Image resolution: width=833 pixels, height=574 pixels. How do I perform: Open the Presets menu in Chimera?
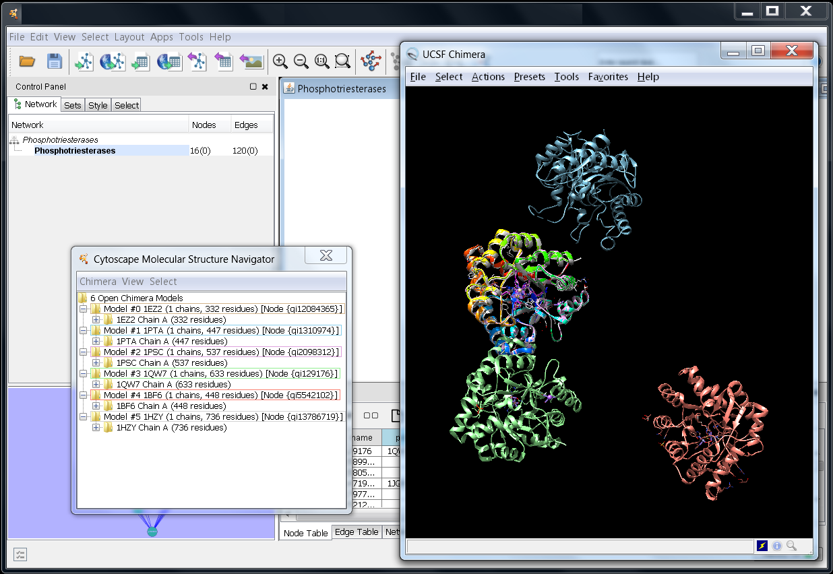529,77
